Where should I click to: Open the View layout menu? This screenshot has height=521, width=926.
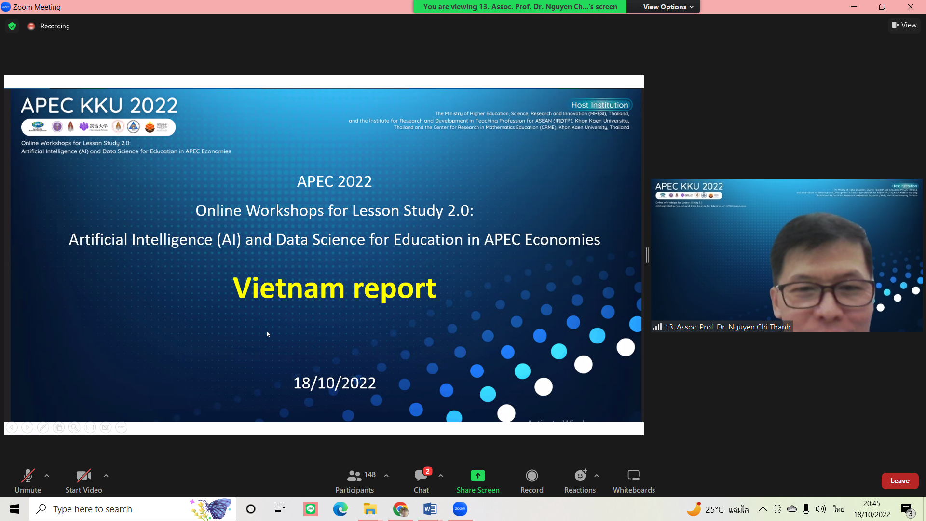click(904, 25)
